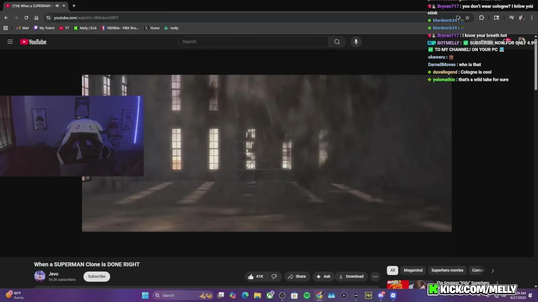Select the Megamind filter chip

tap(413, 270)
